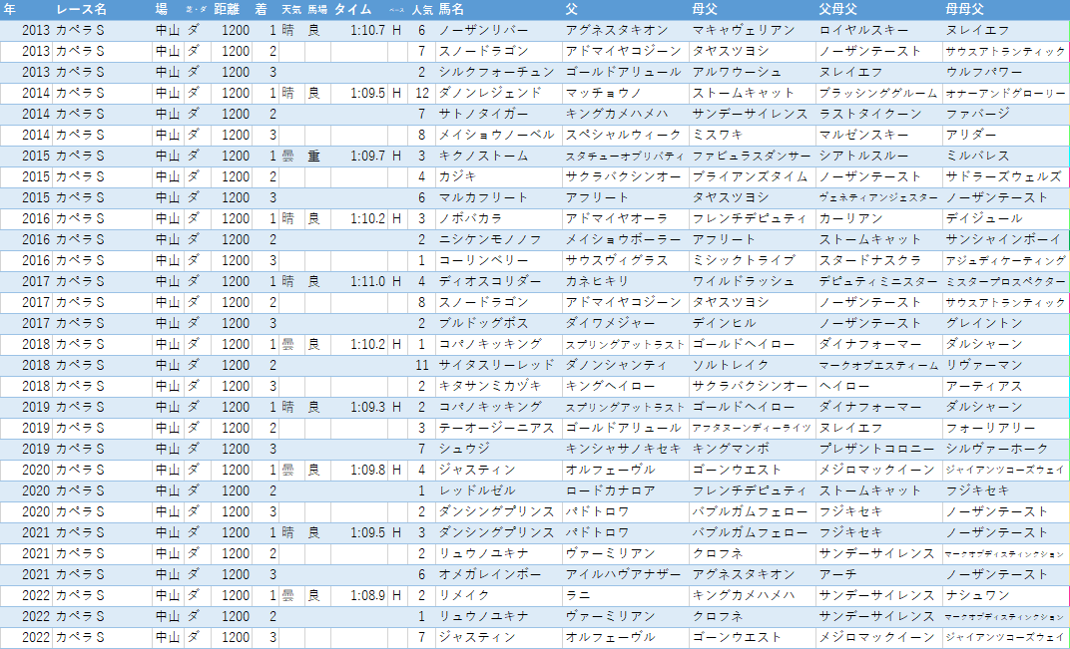Select the ウルフパワー cell

pos(984,72)
